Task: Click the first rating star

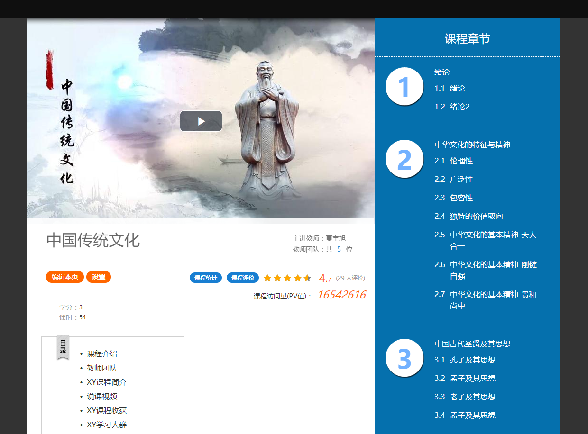Action: [x=267, y=278]
